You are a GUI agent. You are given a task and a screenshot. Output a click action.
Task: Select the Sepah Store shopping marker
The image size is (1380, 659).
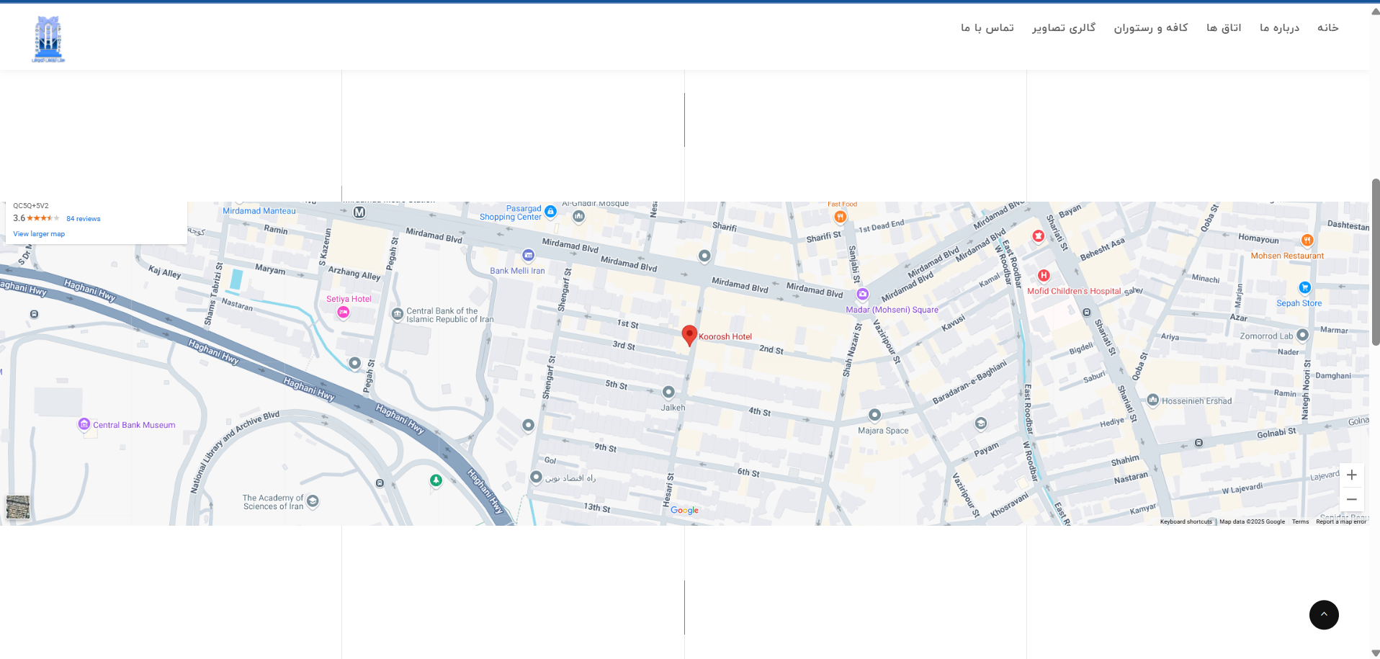(x=1304, y=287)
